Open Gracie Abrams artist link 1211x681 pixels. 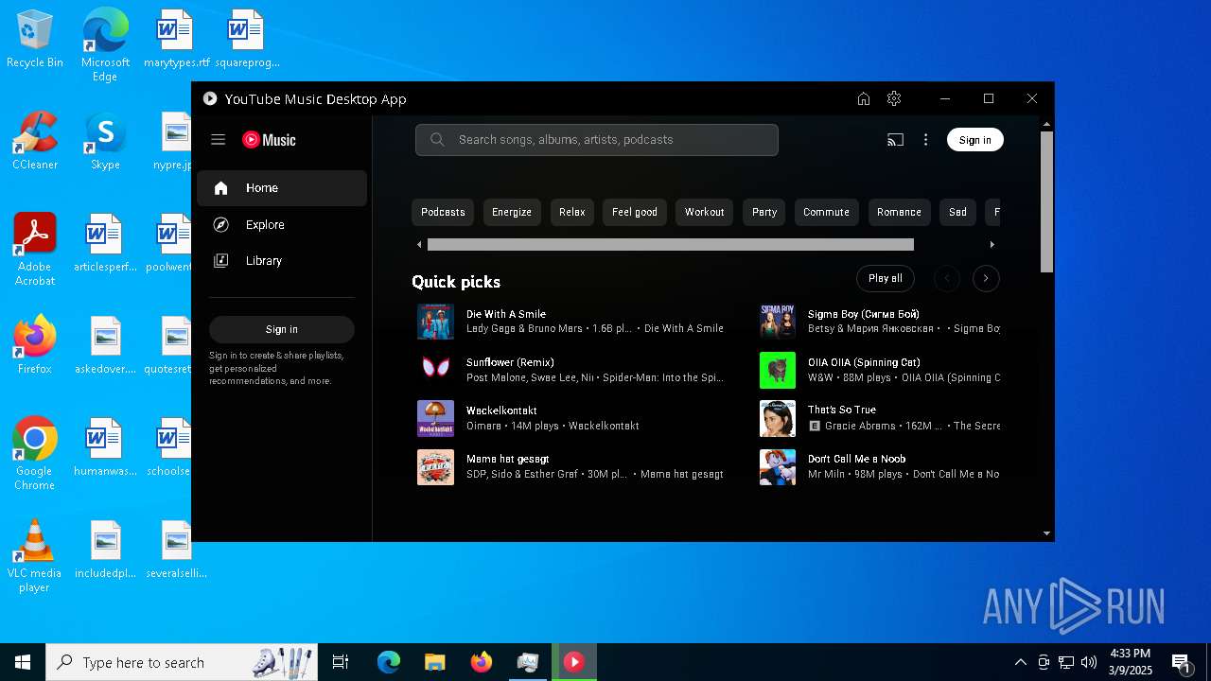point(860,426)
